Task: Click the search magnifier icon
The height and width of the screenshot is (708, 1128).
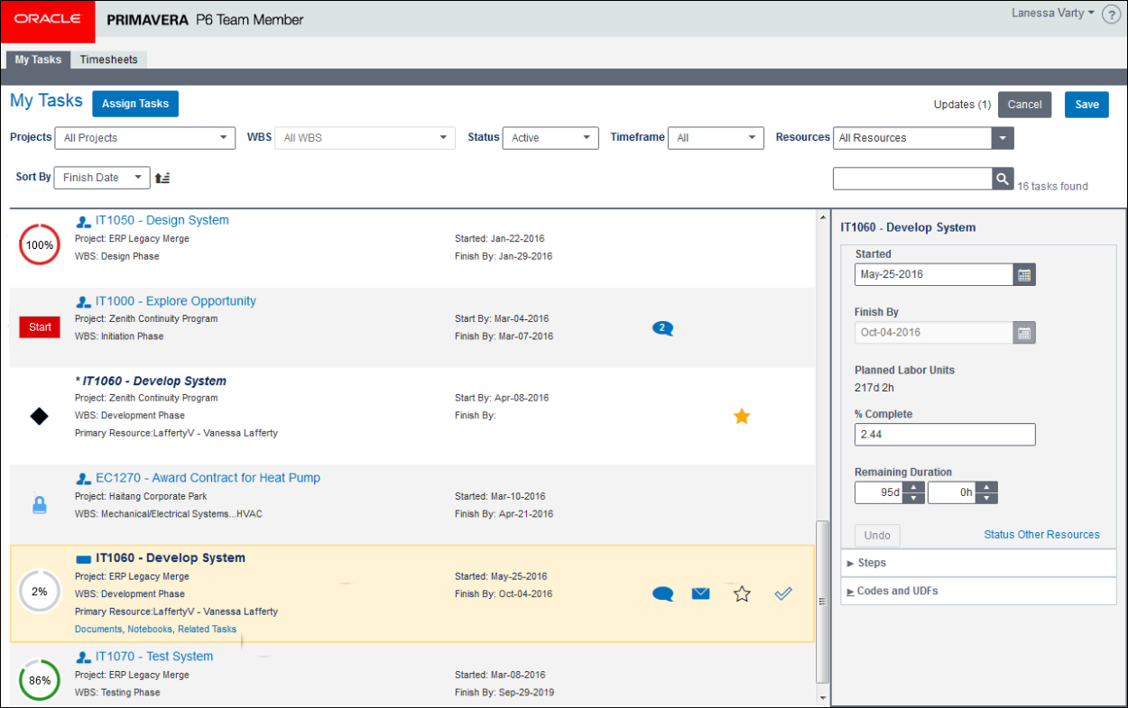Action: 1003,179
